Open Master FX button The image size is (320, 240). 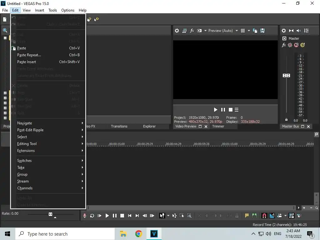pyautogui.click(x=284, y=45)
